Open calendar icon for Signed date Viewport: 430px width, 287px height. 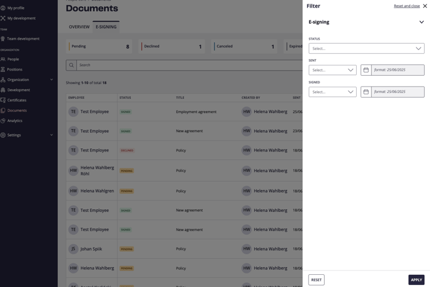pos(366,92)
